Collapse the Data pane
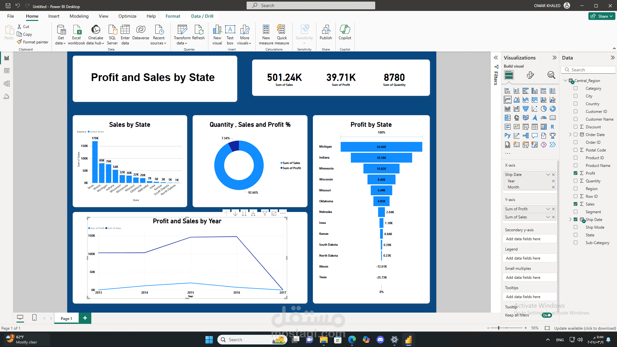 pyautogui.click(x=612, y=58)
